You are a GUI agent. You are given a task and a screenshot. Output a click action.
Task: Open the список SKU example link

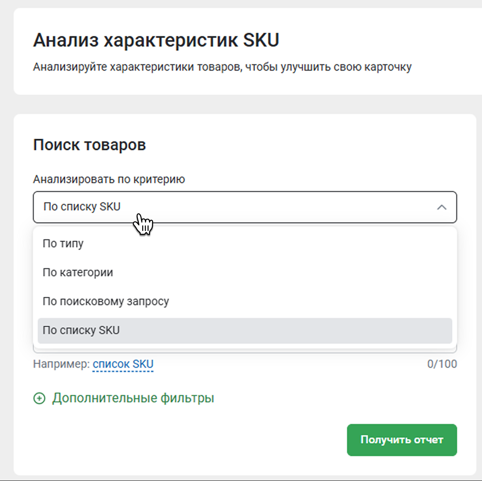(x=123, y=364)
